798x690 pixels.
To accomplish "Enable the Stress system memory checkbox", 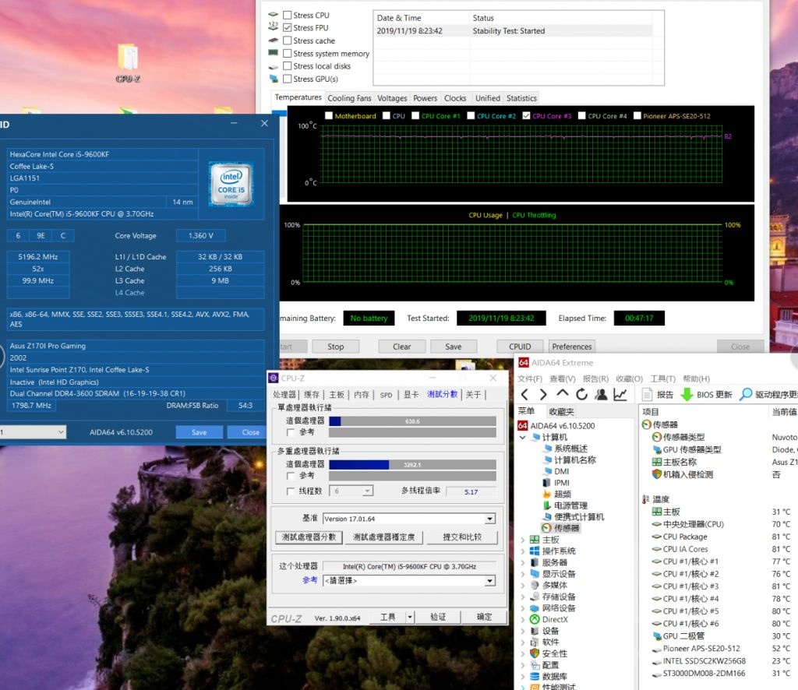I will coord(288,54).
